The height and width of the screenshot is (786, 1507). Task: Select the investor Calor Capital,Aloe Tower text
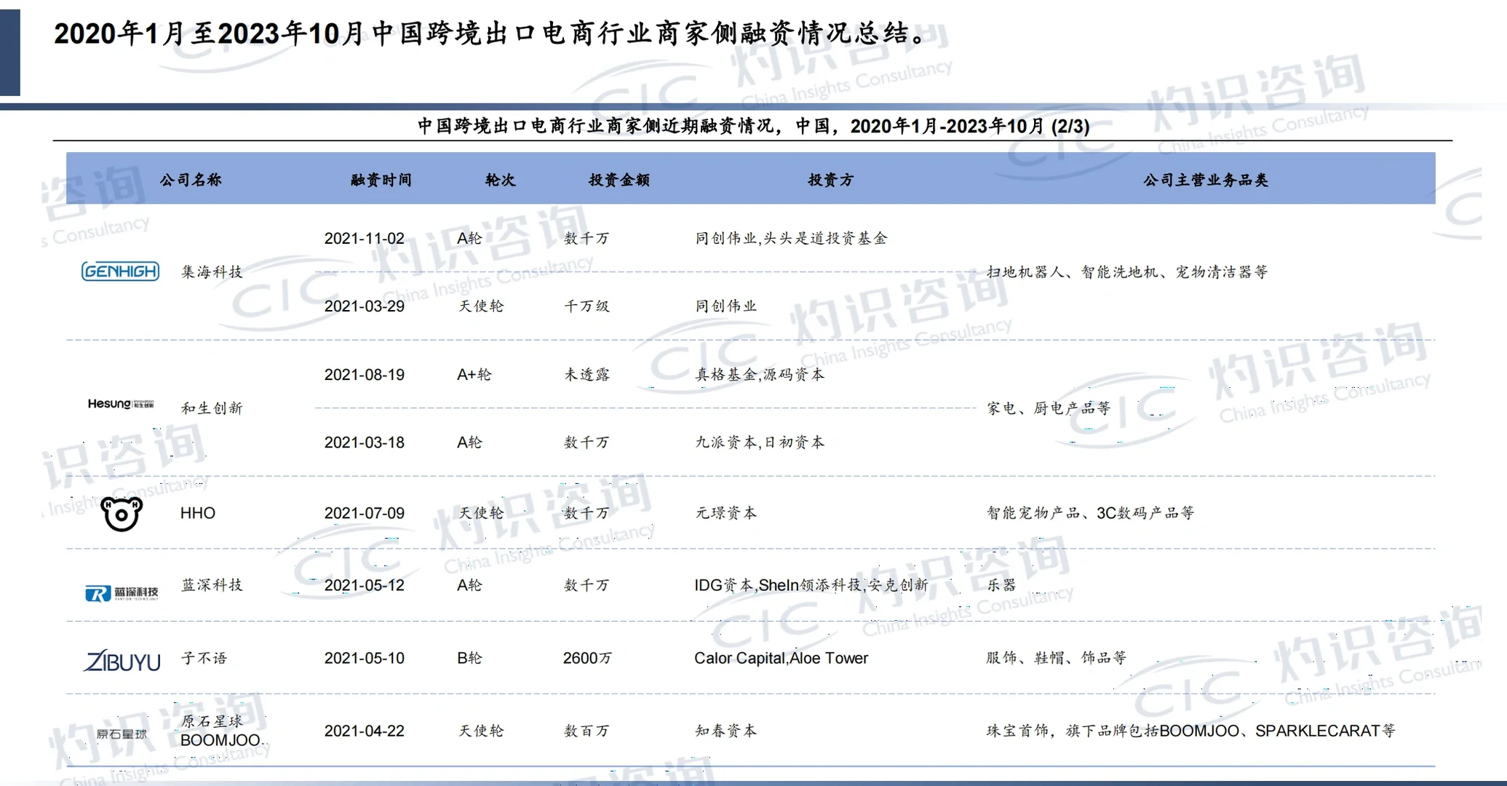[780, 658]
